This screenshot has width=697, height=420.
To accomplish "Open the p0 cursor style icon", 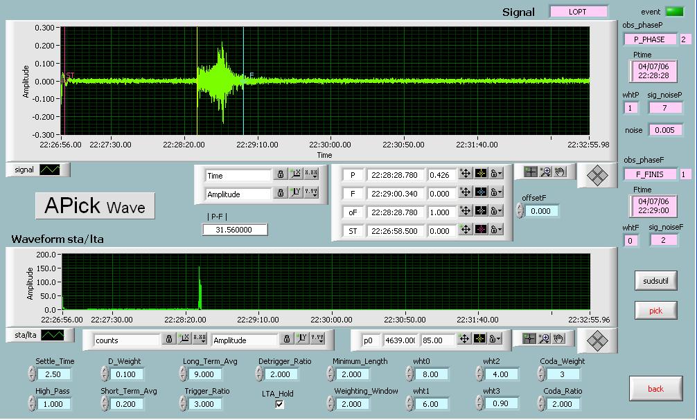I will [479, 340].
